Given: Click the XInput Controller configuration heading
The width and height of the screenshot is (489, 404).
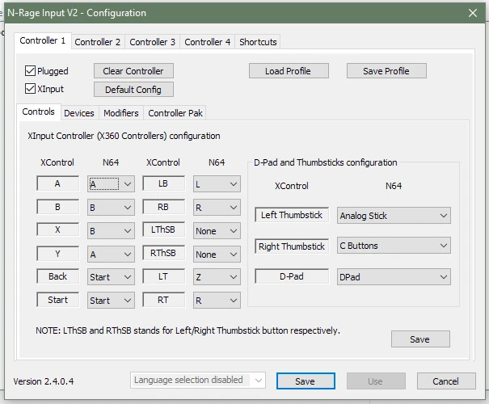Looking at the screenshot, I should [124, 136].
